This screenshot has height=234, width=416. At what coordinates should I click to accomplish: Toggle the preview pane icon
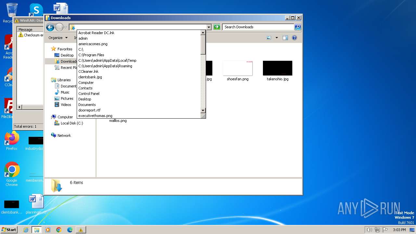(x=285, y=38)
